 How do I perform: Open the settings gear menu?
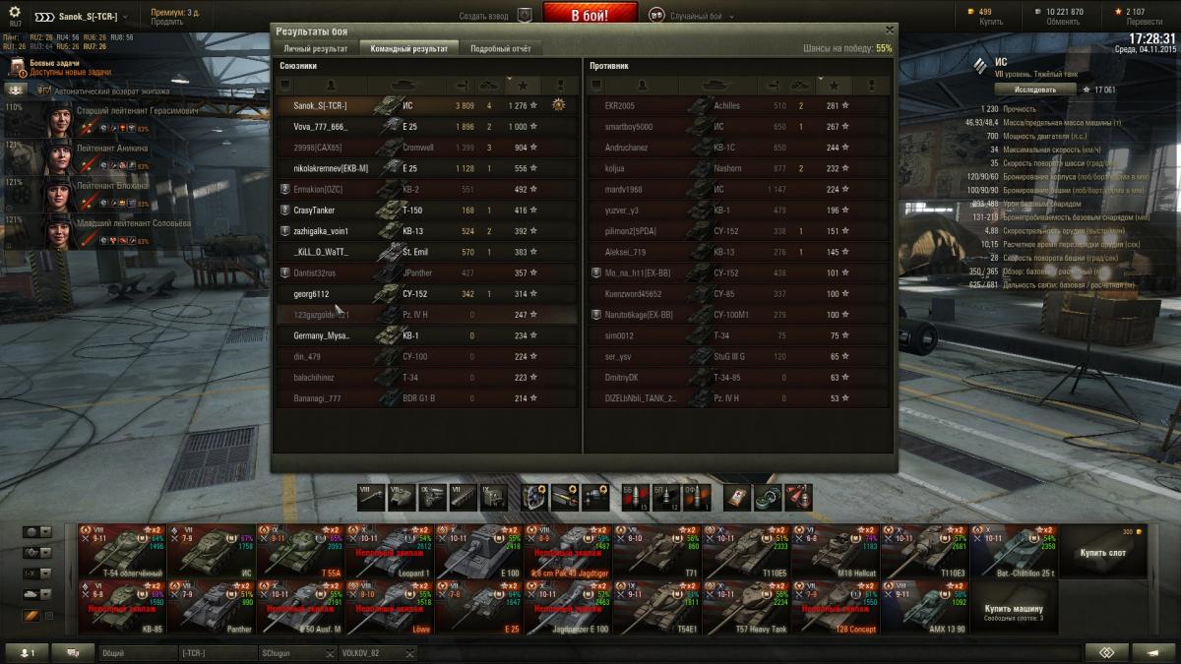15,12
